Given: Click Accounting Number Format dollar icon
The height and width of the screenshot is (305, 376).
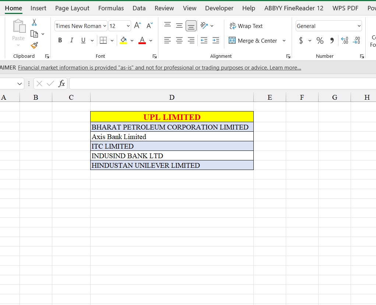Looking at the screenshot, I should click(301, 40).
